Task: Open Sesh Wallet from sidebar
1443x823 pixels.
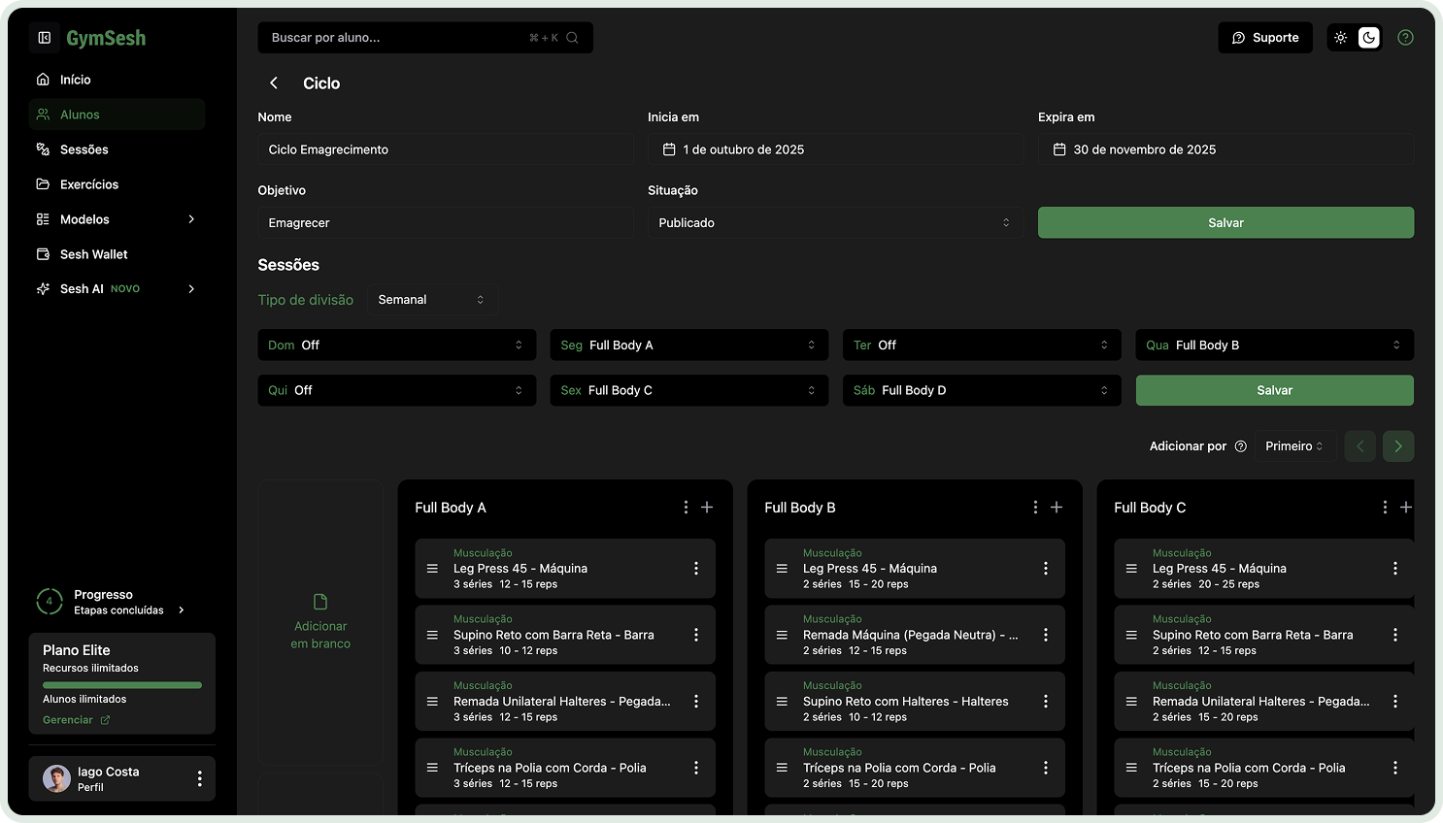Action: (x=93, y=254)
